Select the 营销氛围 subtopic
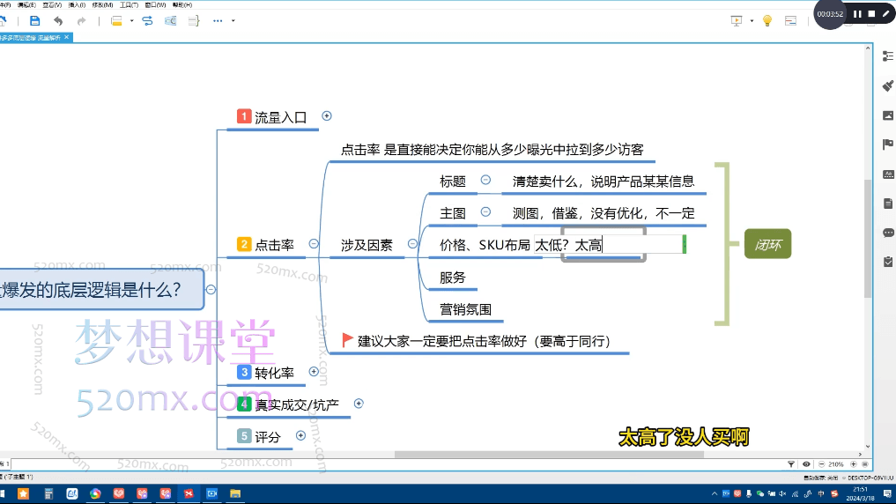Screen dimensions: 896x504 (465, 310)
